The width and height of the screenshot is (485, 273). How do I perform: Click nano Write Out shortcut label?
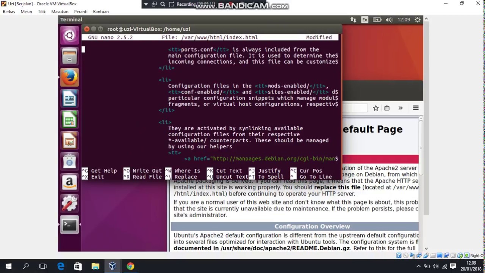tap(147, 171)
